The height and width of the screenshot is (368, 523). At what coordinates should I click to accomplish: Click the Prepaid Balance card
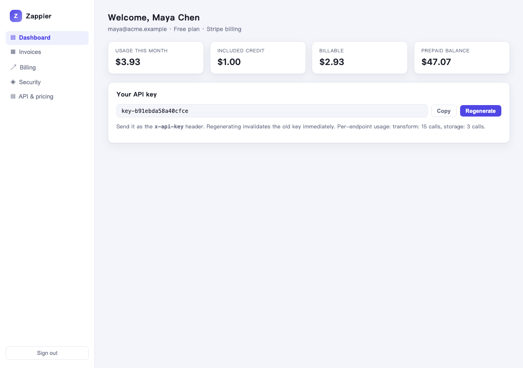pyautogui.click(x=462, y=58)
